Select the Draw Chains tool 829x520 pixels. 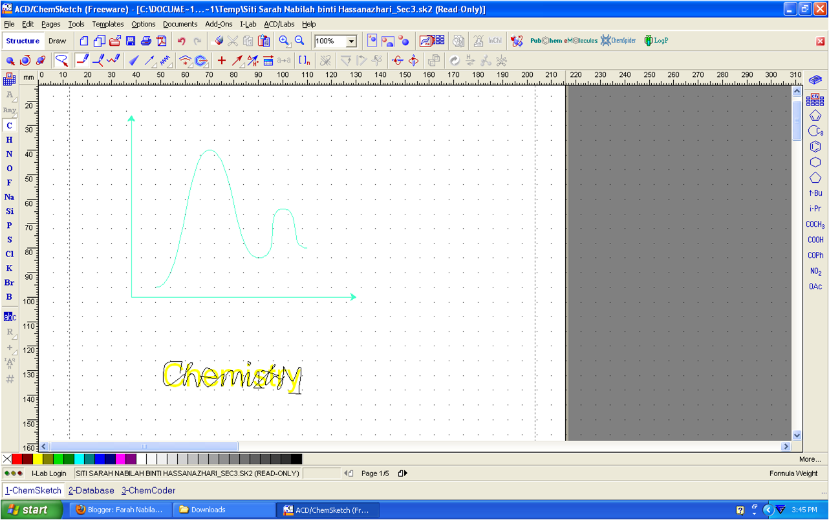pyautogui.click(x=111, y=60)
